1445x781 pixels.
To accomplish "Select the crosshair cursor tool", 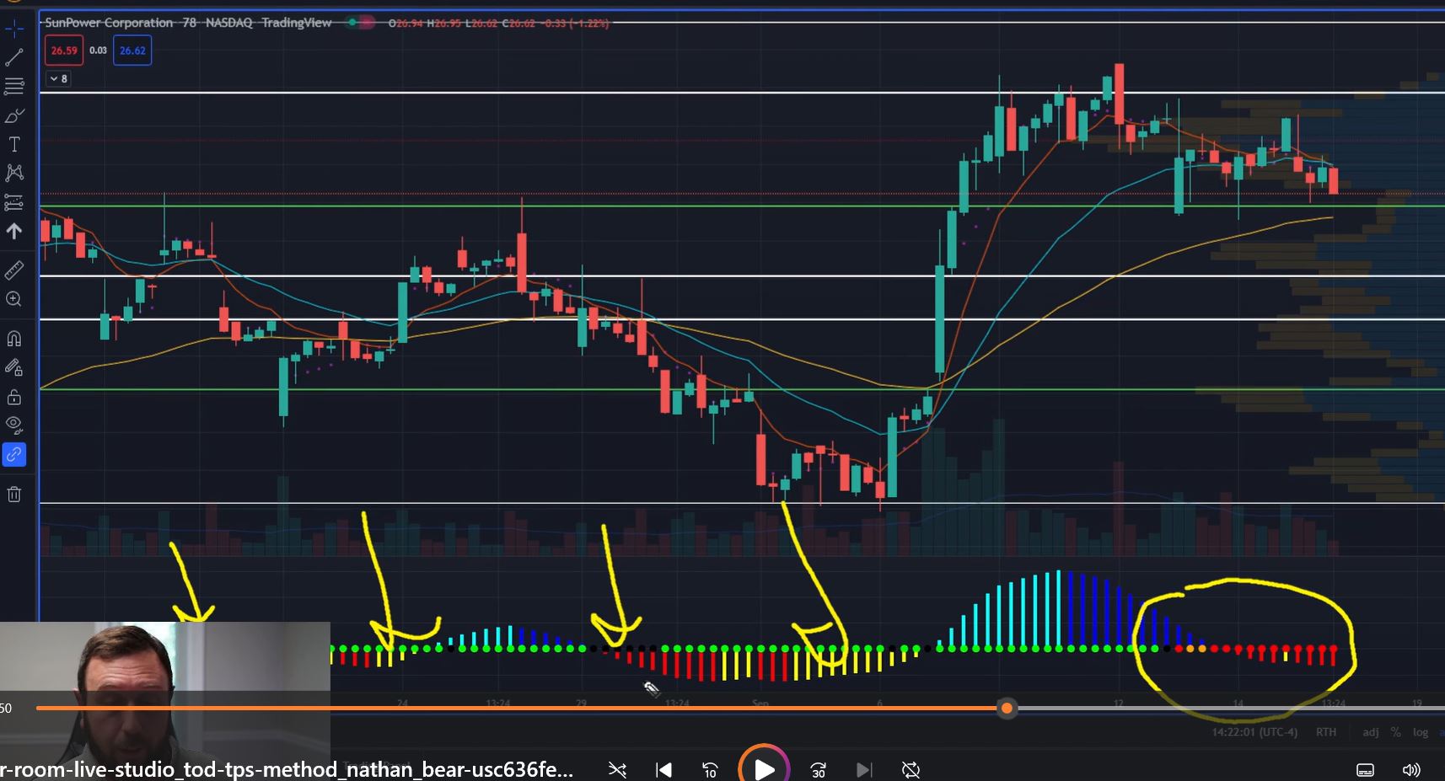I will [x=14, y=28].
